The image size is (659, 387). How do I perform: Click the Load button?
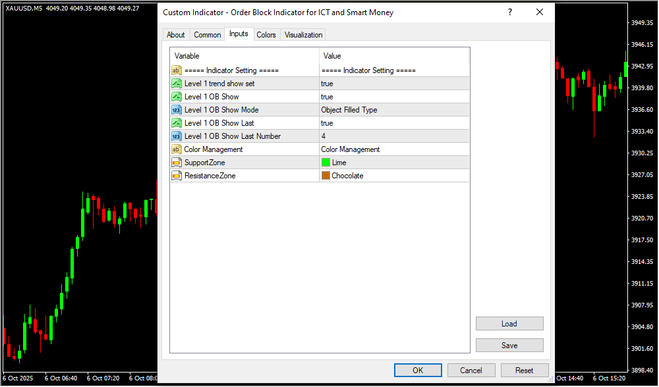coord(509,324)
